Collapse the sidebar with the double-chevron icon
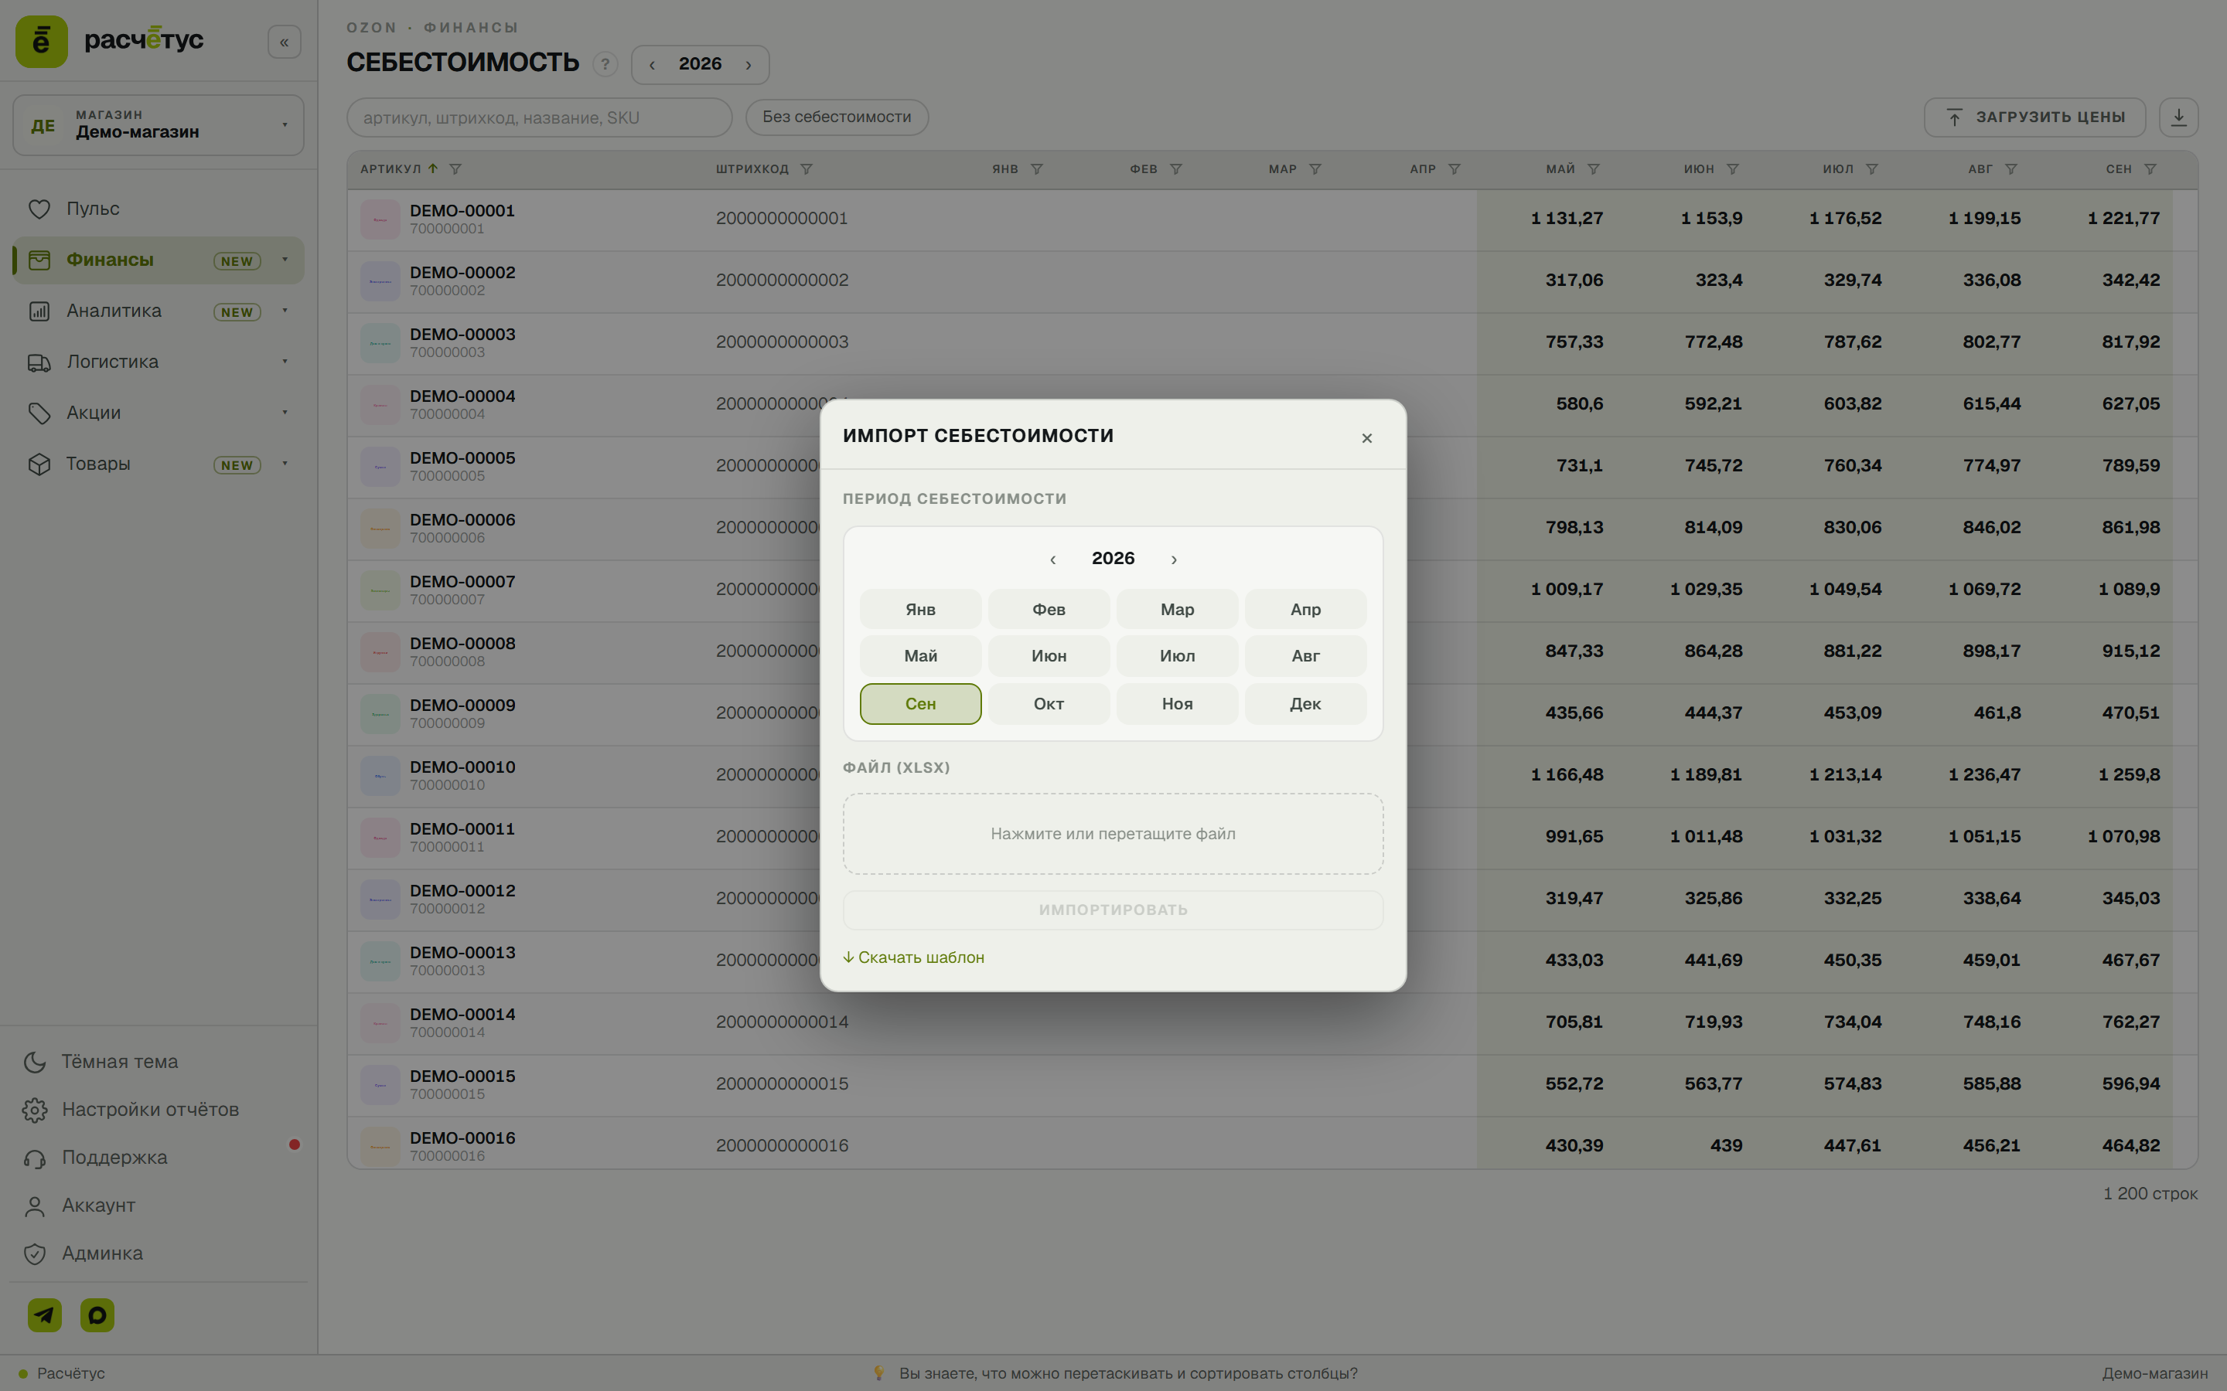Viewport: 2227px width, 1391px height. (285, 43)
